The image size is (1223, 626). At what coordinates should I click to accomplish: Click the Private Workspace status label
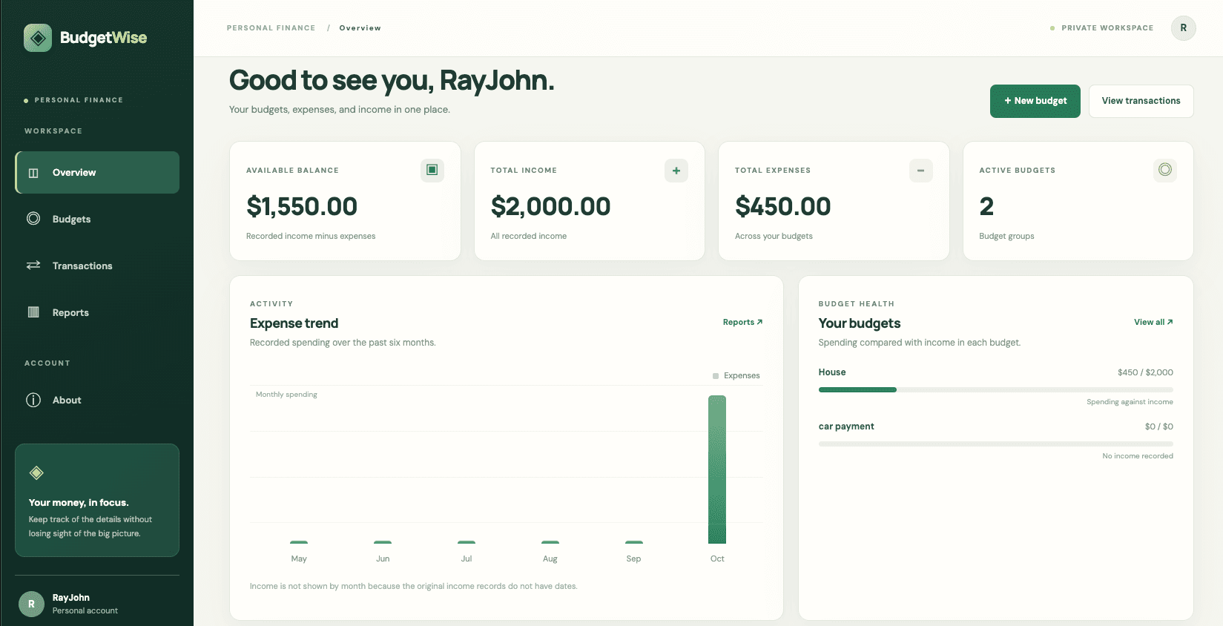pyautogui.click(x=1102, y=28)
